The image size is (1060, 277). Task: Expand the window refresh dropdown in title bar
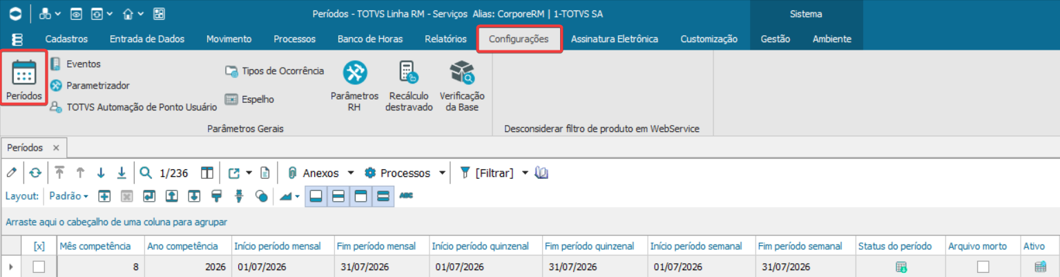109,14
